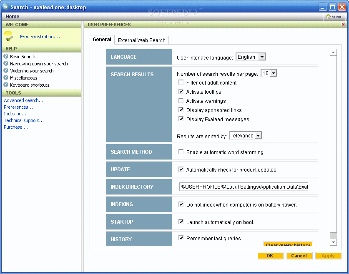Click the Index Directory path field
The width and height of the screenshot is (349, 274).
[x=244, y=187]
